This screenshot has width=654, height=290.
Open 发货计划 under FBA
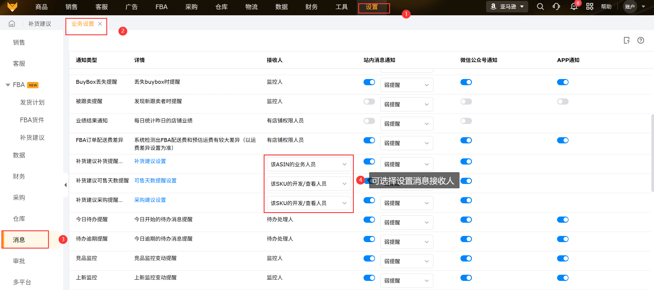coord(32,102)
